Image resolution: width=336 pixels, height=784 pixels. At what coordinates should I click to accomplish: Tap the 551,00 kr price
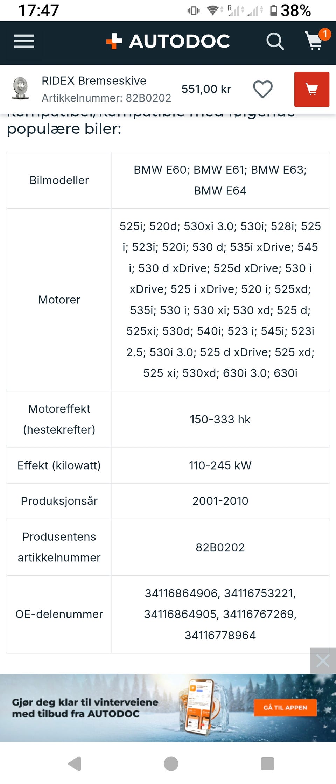(206, 89)
